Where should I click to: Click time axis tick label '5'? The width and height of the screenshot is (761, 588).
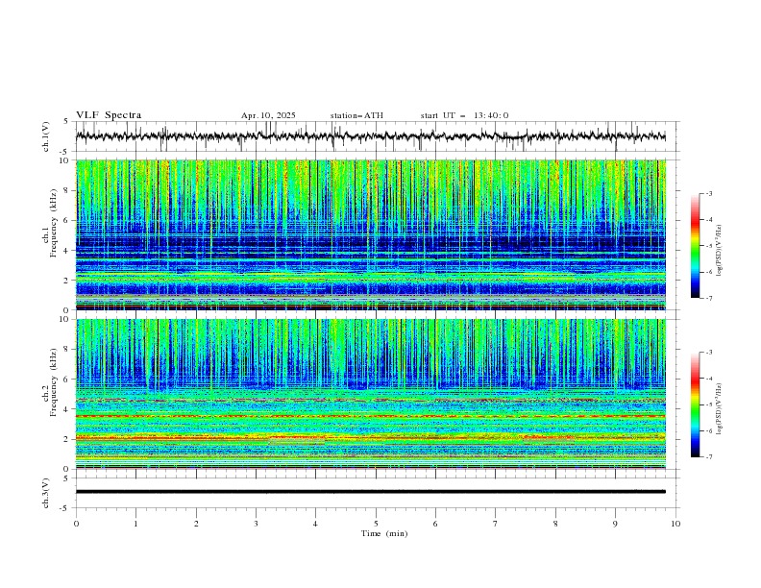point(376,524)
